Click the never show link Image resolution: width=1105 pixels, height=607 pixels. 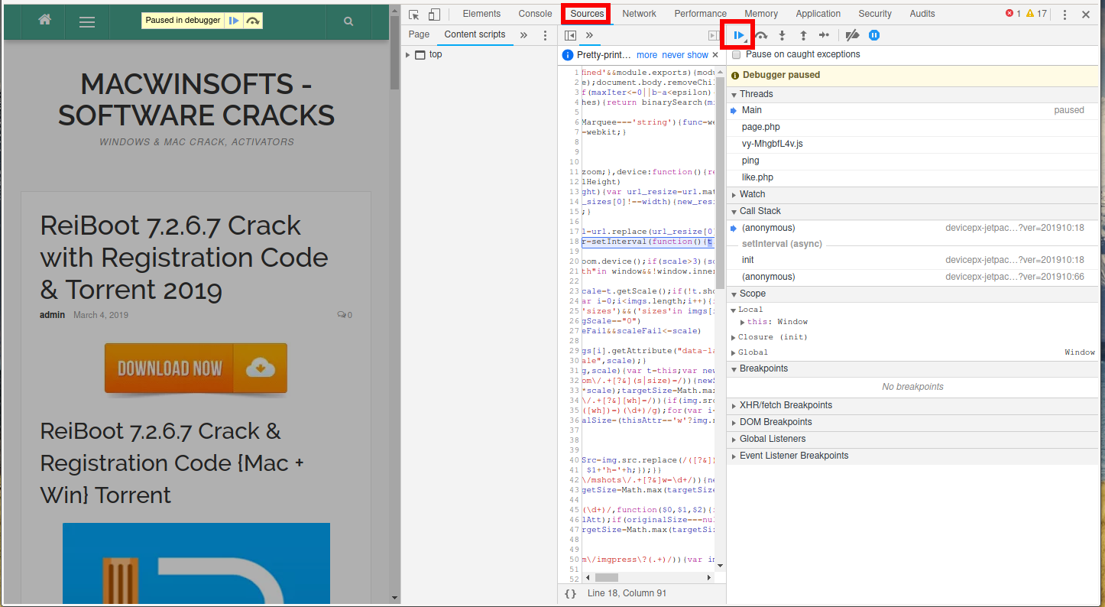click(x=685, y=55)
